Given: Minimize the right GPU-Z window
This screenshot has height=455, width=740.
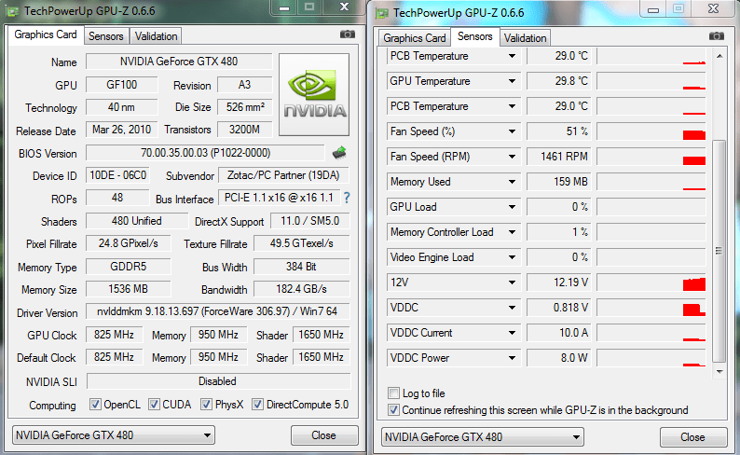Looking at the screenshot, I should 653,9.
